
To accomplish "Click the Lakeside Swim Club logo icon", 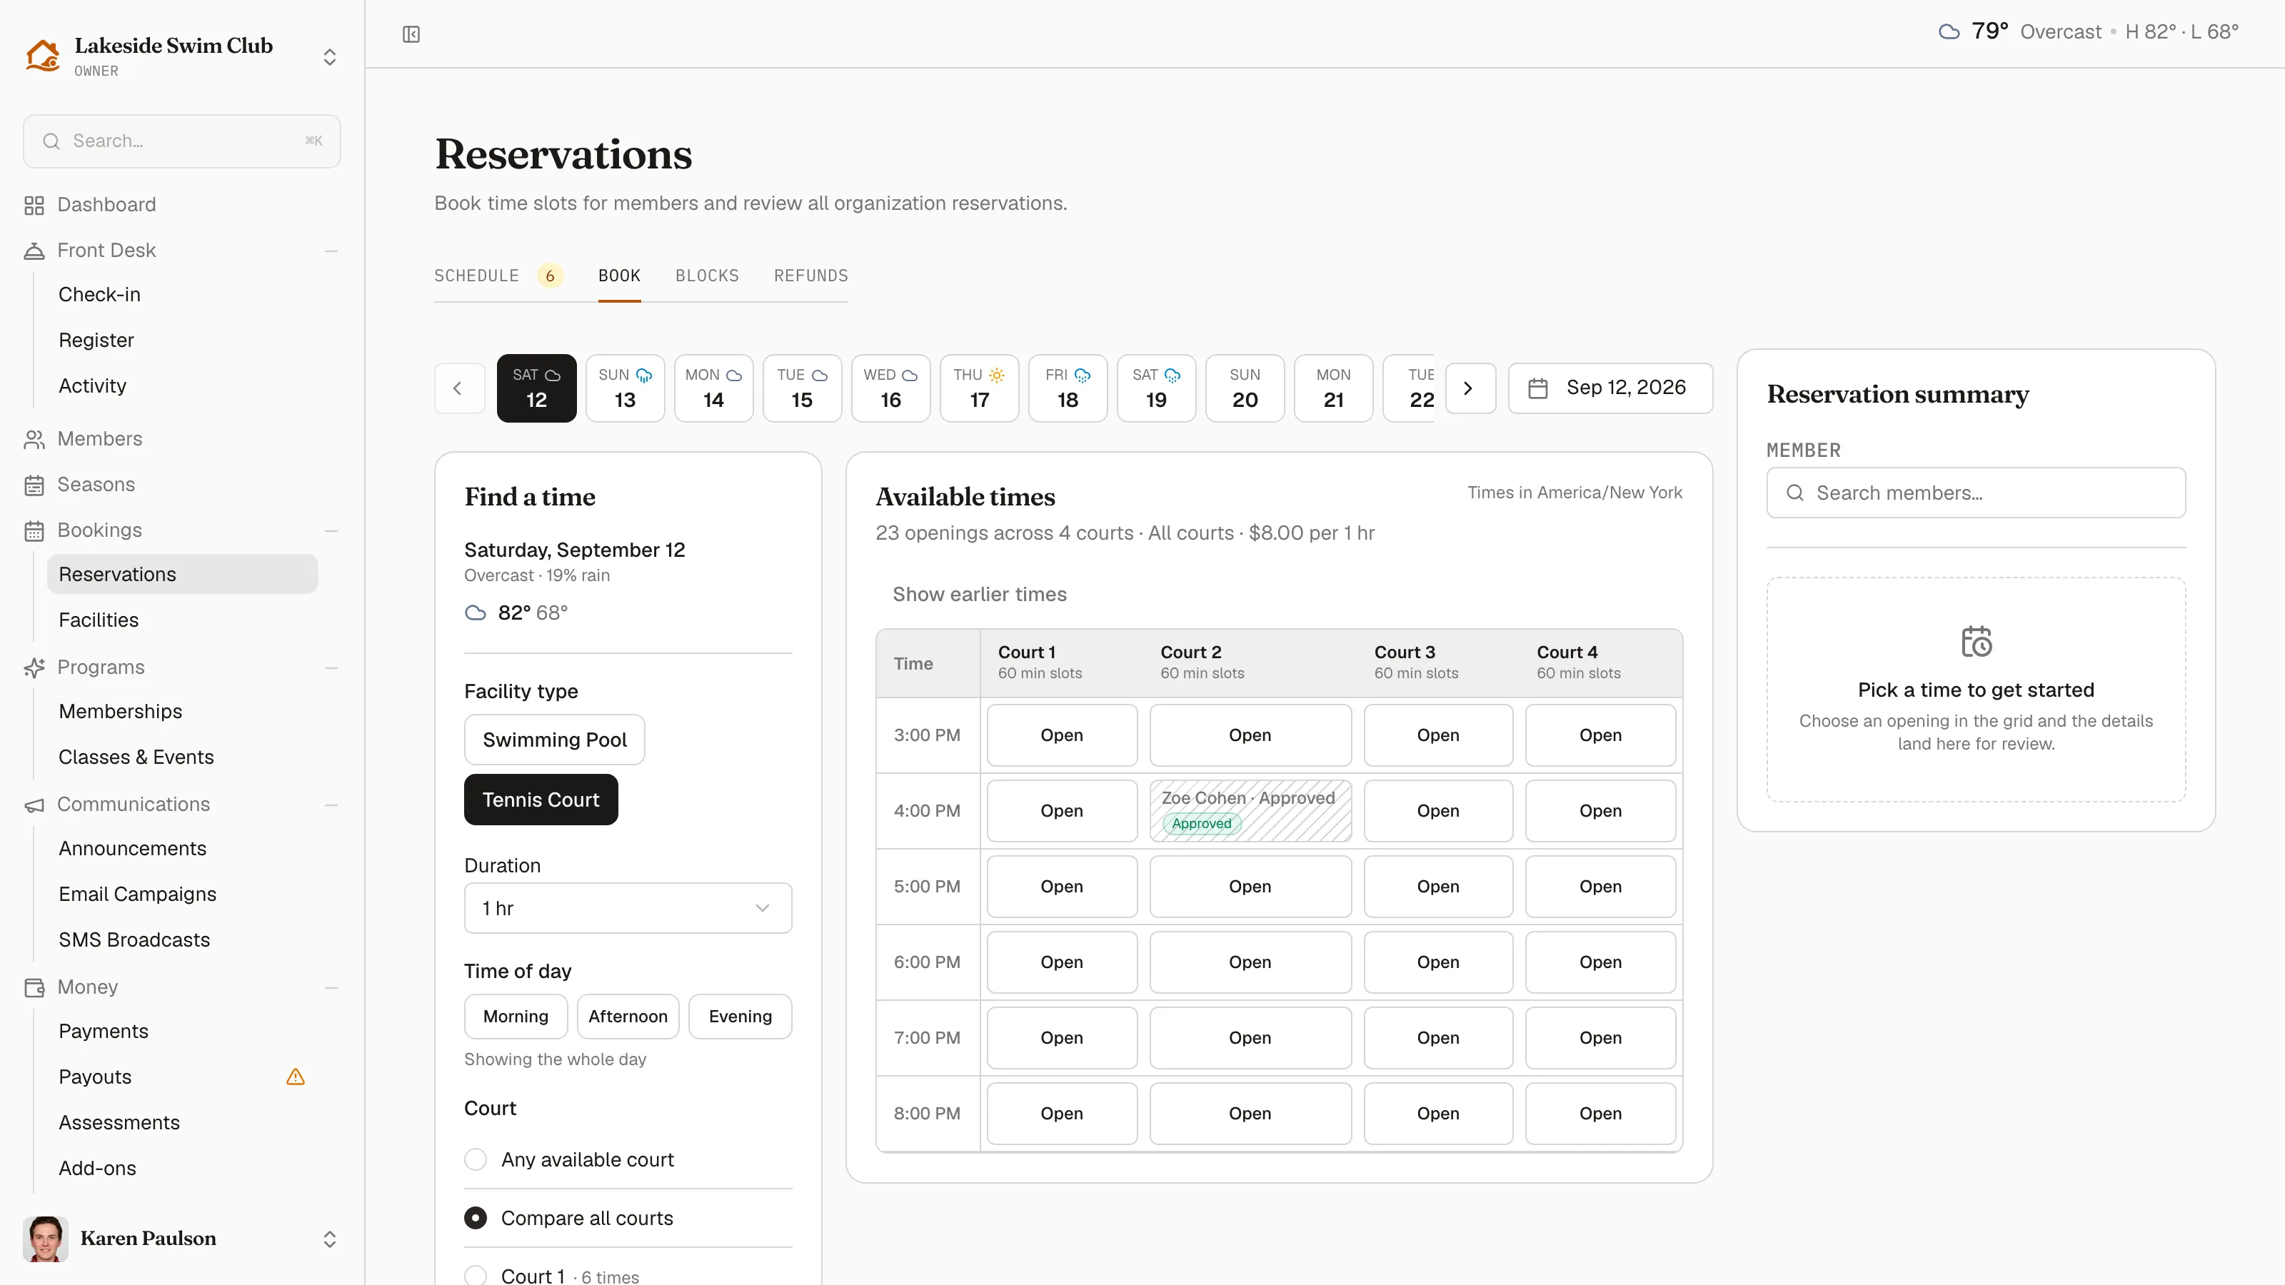I will coord(43,55).
